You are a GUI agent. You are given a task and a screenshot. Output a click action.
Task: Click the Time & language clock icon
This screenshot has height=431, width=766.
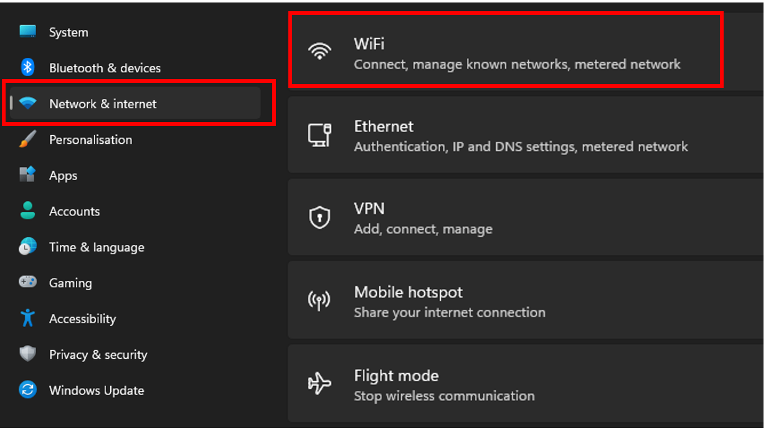(28, 247)
